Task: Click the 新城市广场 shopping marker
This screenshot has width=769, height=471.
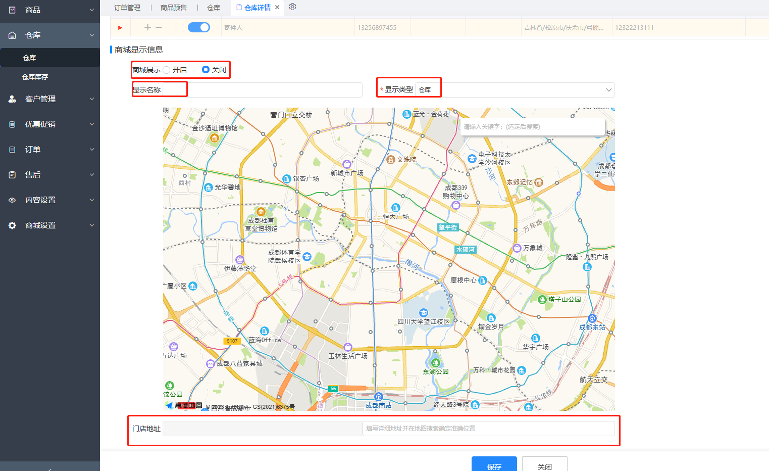Action: (x=347, y=164)
